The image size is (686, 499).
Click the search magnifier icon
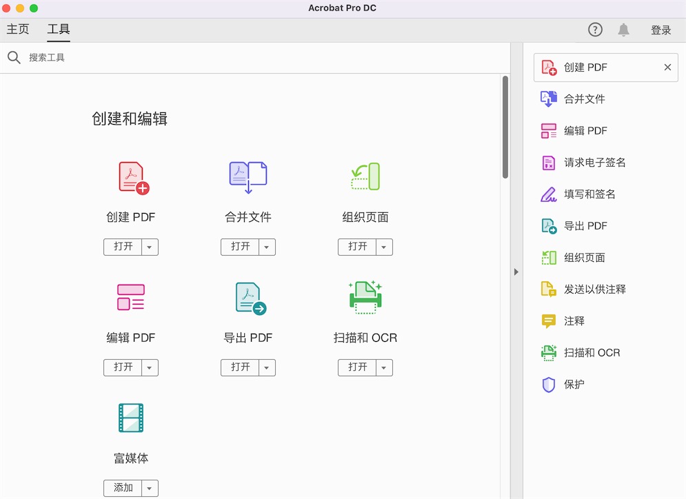[14, 57]
